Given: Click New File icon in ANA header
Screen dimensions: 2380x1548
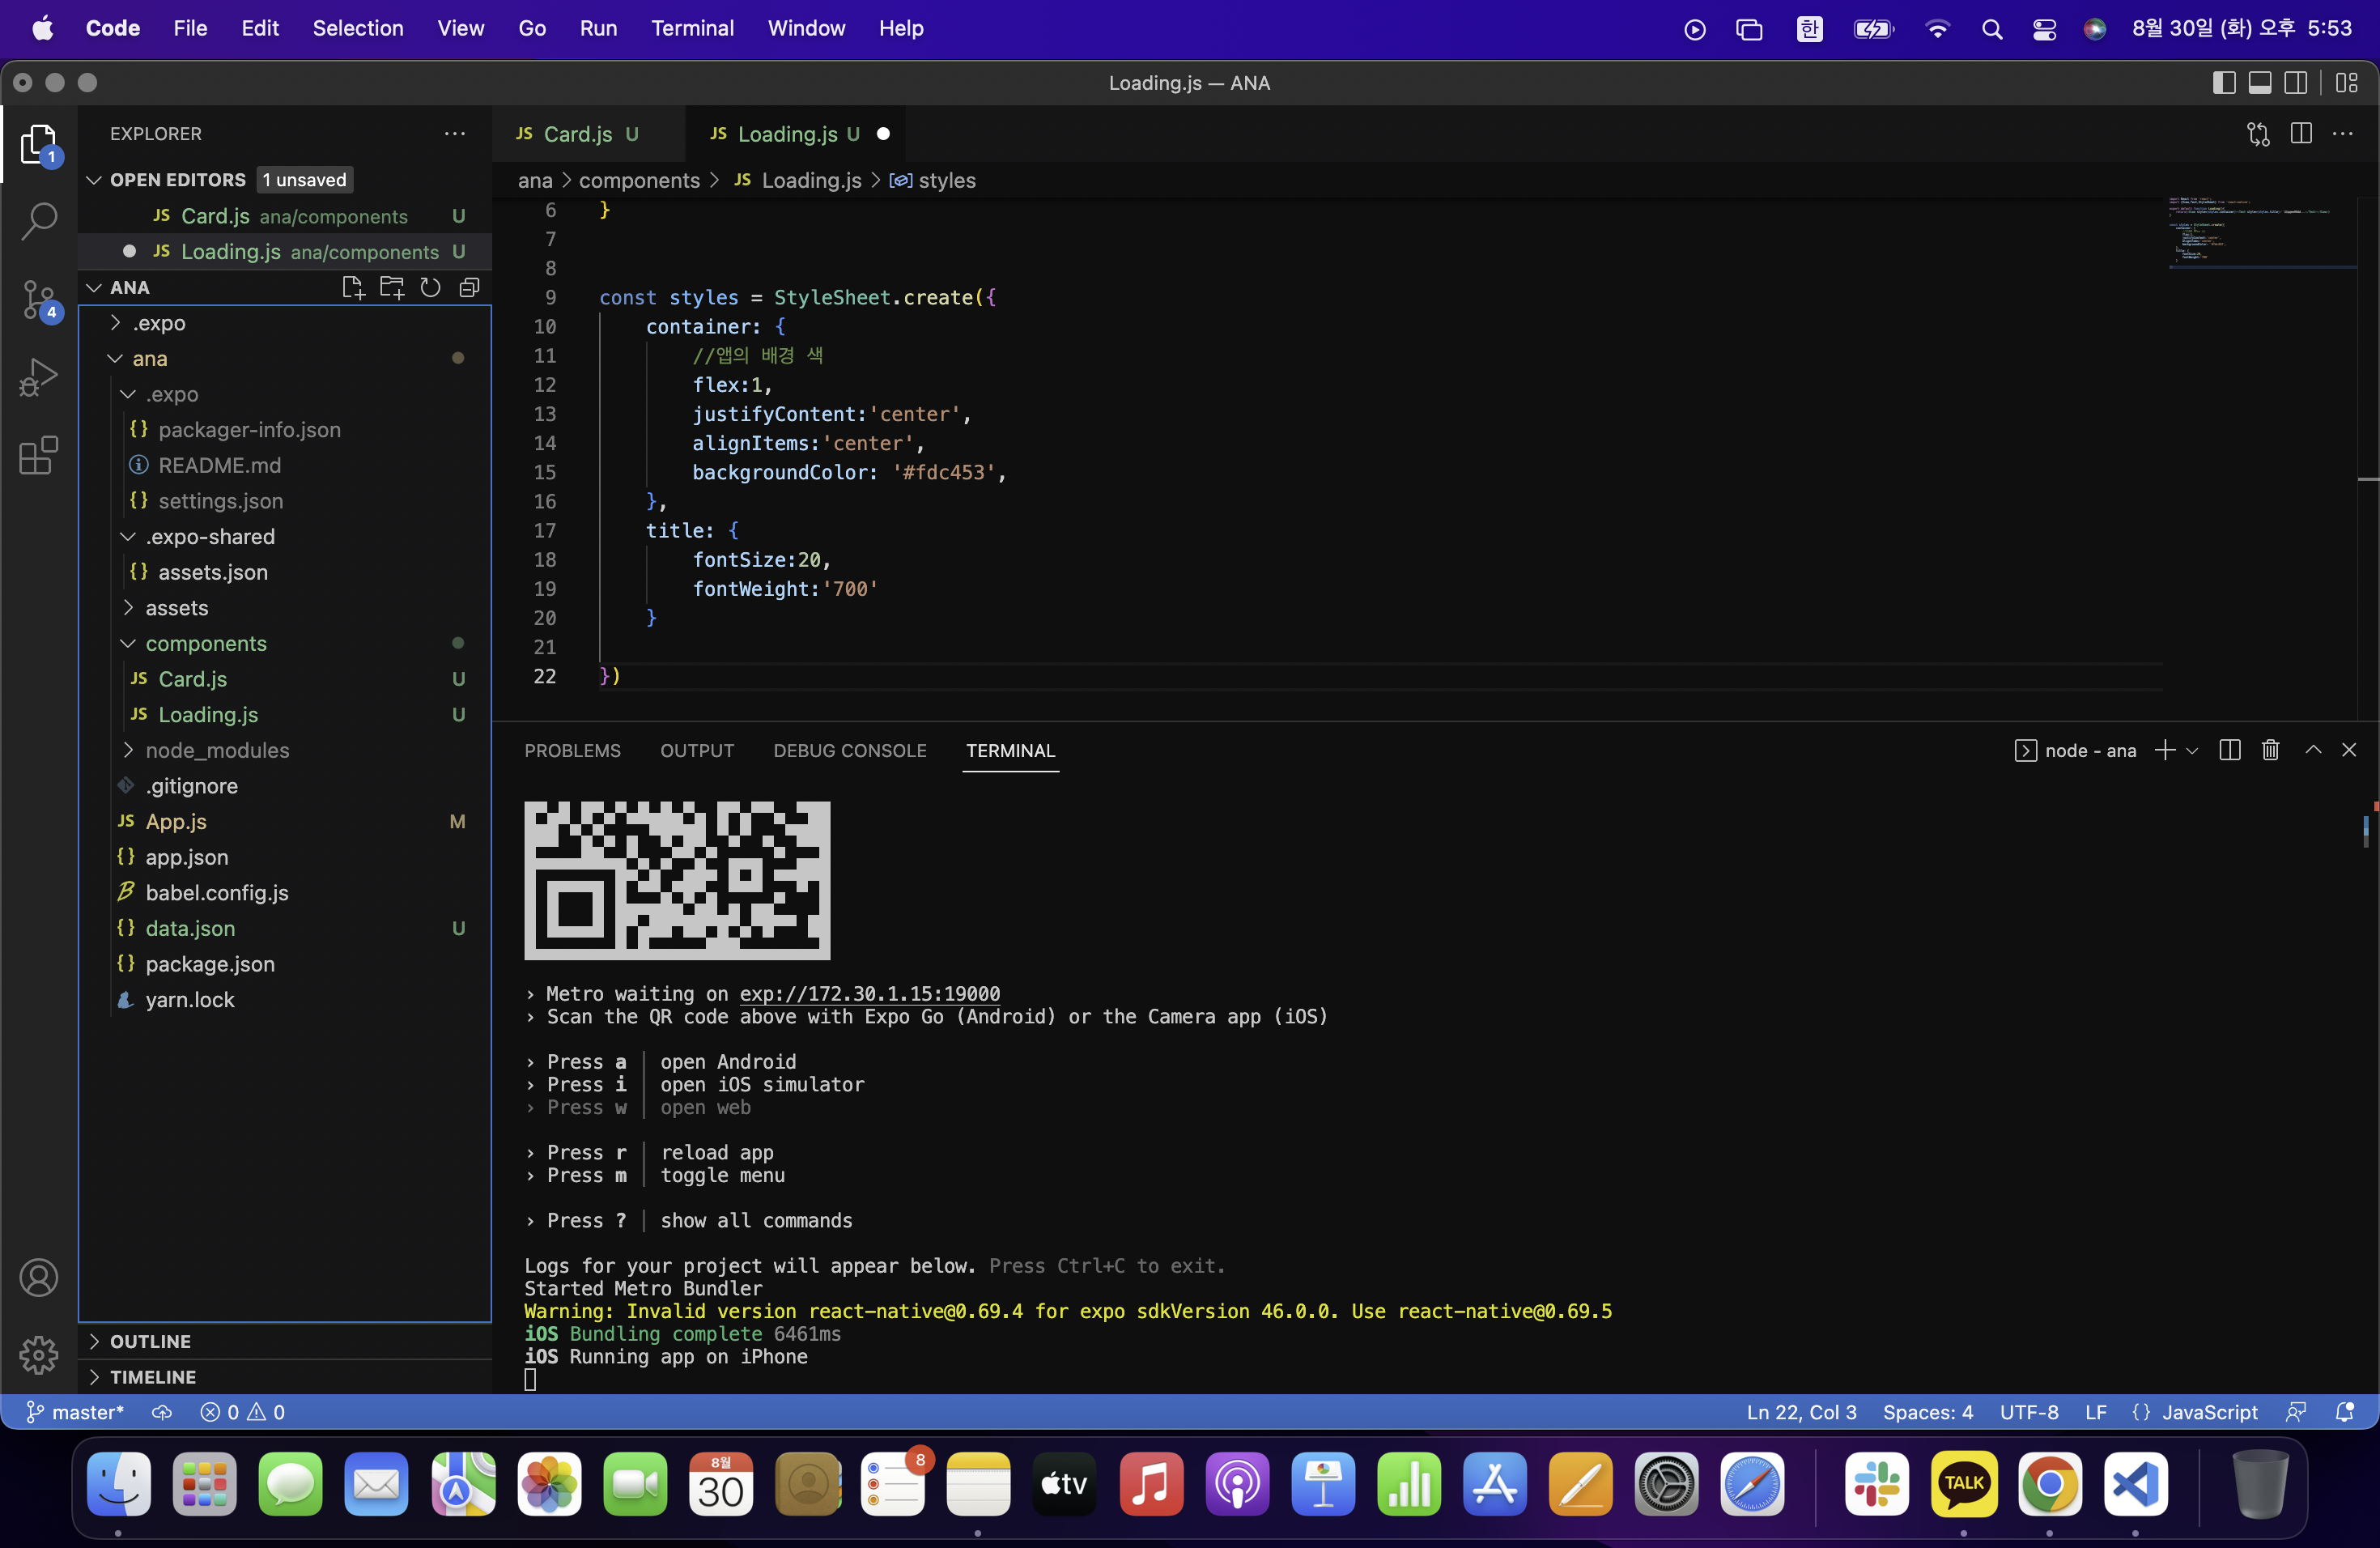Looking at the screenshot, I should click(x=353, y=288).
